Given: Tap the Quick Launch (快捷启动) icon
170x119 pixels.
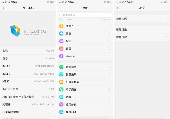Looking at the screenshot, I should [61, 112].
